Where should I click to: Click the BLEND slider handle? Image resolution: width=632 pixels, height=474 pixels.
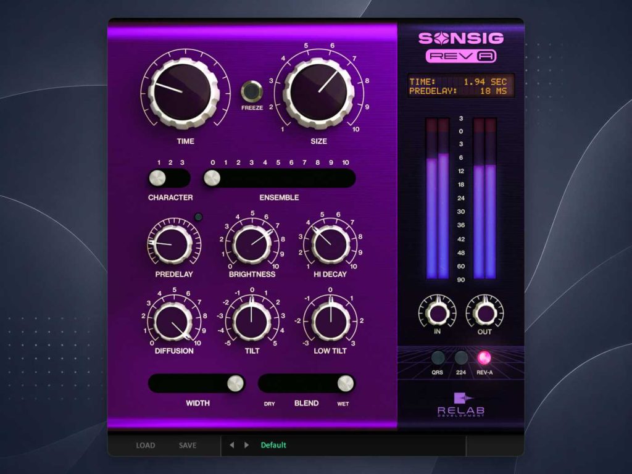coord(346,383)
